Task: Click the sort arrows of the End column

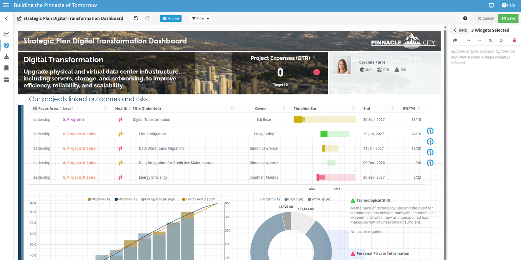Action: click(393, 109)
